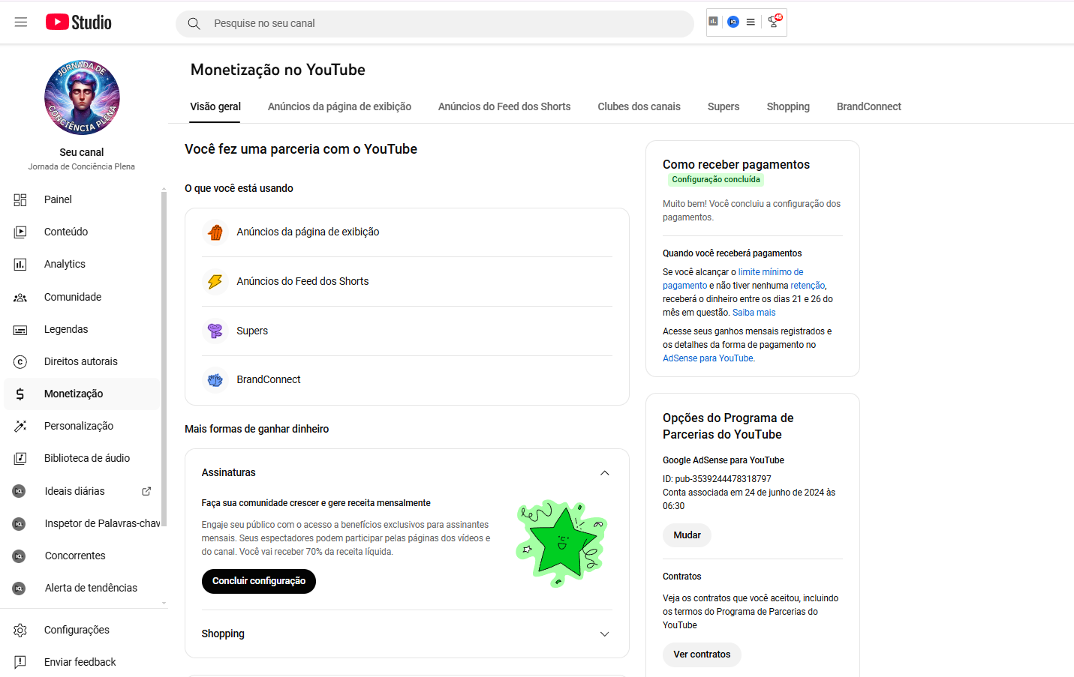Click the Contratos heading

(x=682, y=577)
